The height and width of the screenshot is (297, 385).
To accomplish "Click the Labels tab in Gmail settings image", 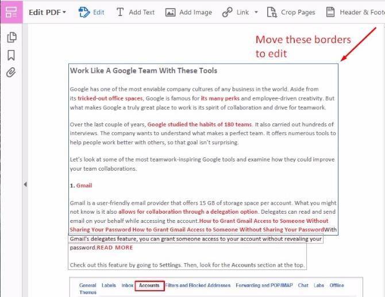I will (109, 285).
